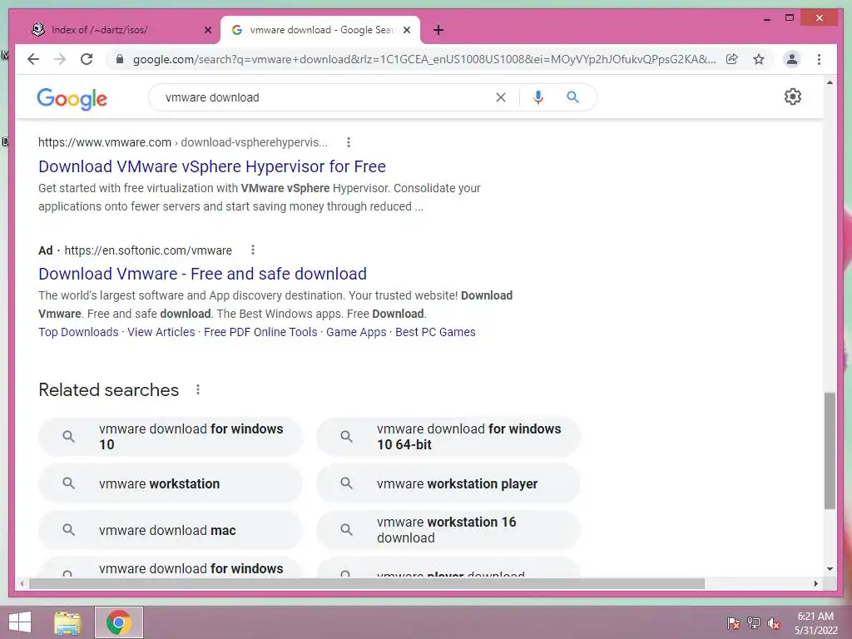The image size is (852, 639).
Task: Click the Chrome taskbar icon
Action: pyautogui.click(x=119, y=622)
